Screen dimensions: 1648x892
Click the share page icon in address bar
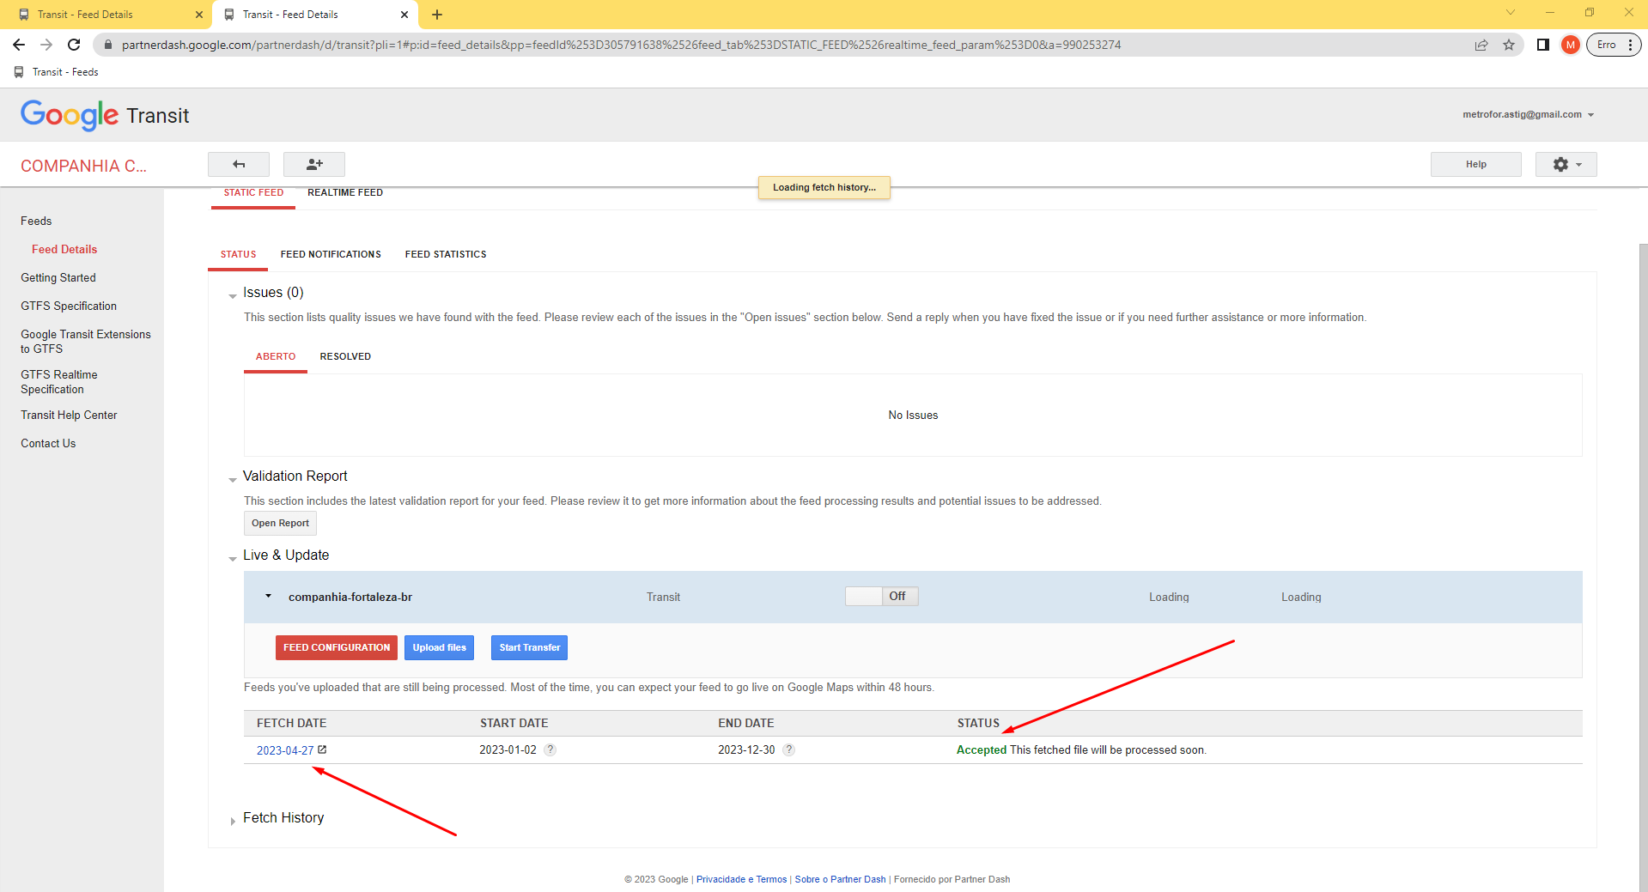coord(1481,45)
